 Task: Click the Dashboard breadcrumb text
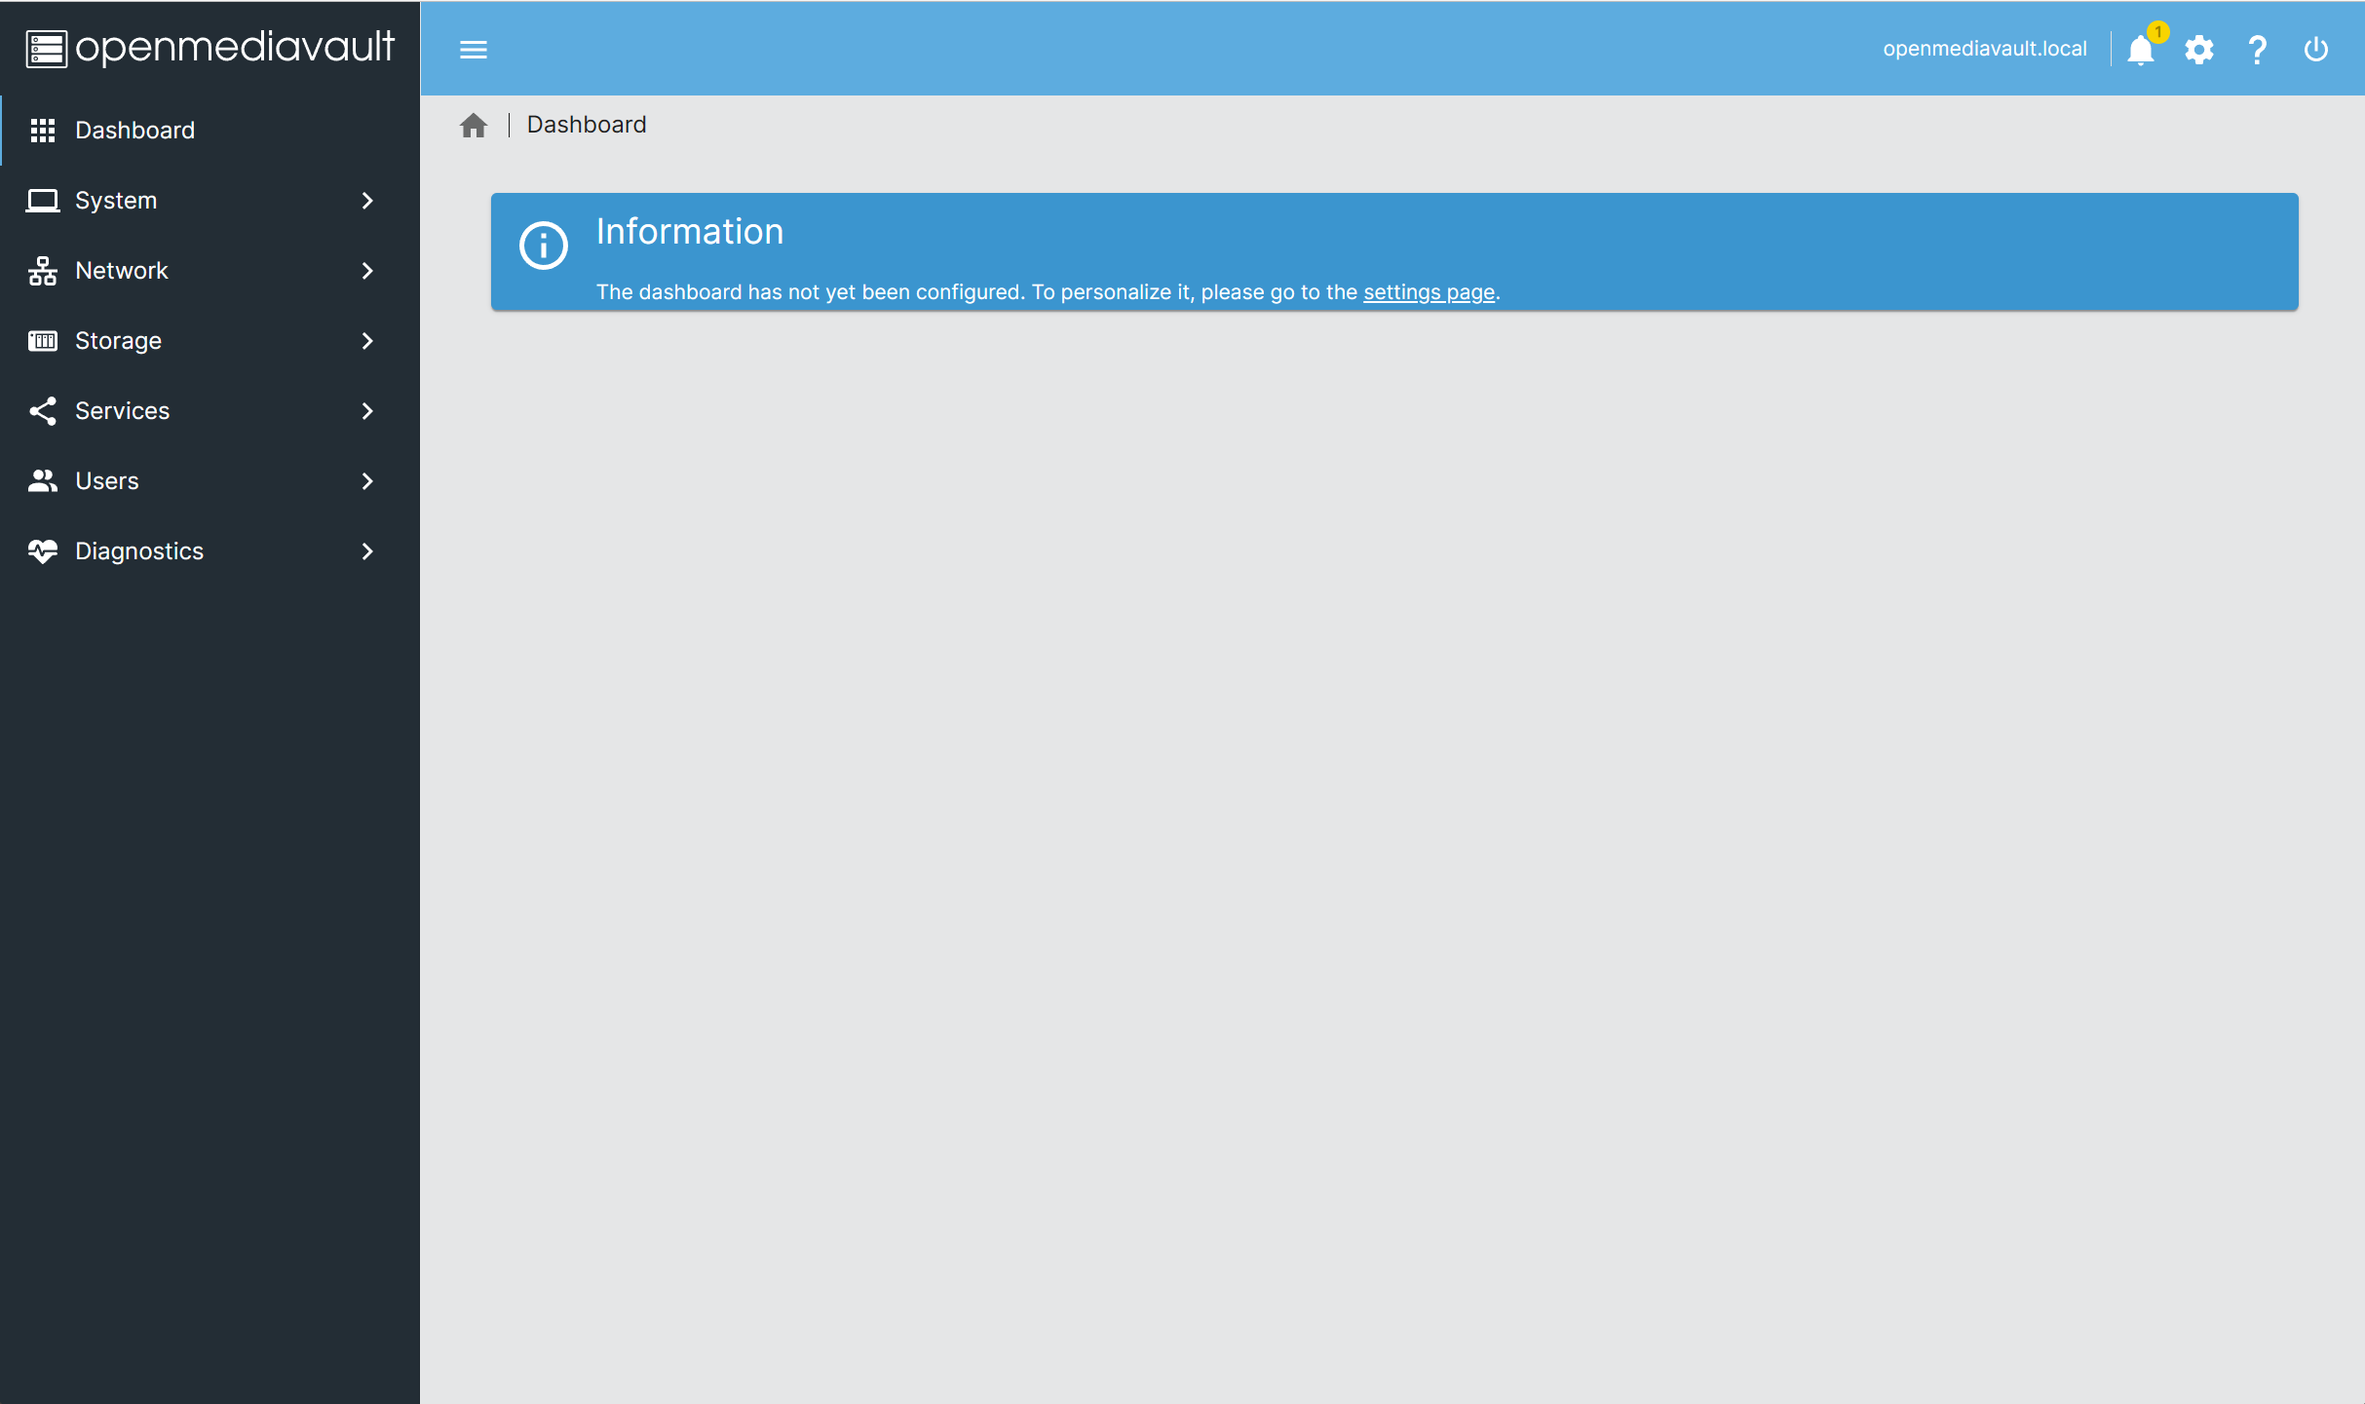pyautogui.click(x=587, y=125)
